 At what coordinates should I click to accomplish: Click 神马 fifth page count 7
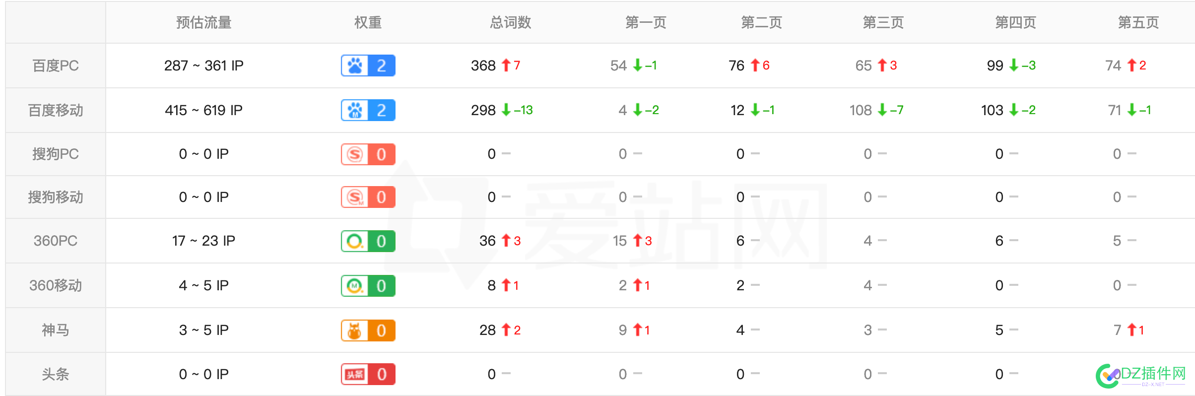[x=1118, y=330]
